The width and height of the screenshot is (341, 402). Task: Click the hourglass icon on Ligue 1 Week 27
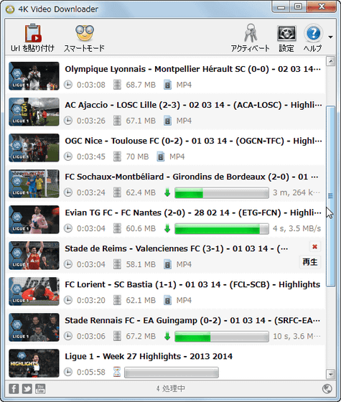click(117, 372)
